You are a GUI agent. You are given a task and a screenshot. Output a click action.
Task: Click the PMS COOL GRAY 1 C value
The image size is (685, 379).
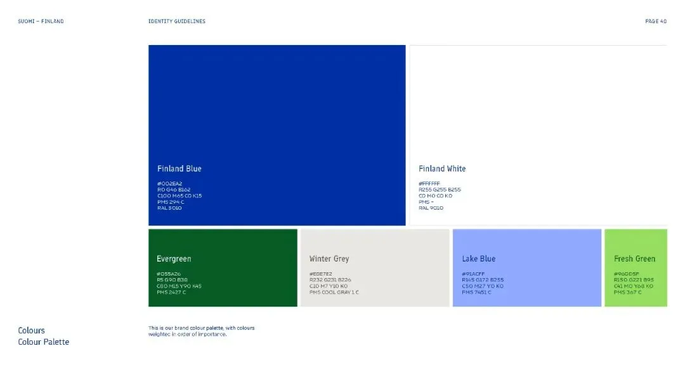click(334, 292)
